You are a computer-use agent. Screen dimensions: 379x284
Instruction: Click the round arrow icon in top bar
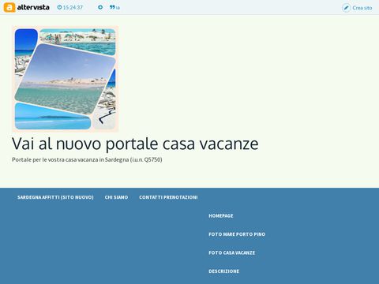100,7
